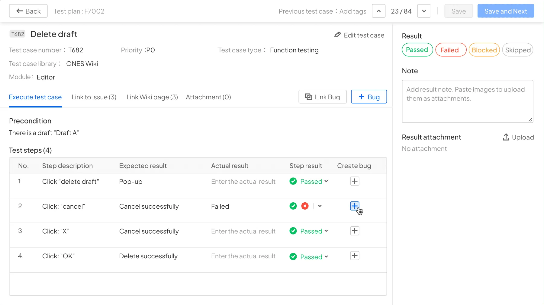This screenshot has height=305, width=544.
Task: Click Save and Next button
Action: [x=506, y=11]
